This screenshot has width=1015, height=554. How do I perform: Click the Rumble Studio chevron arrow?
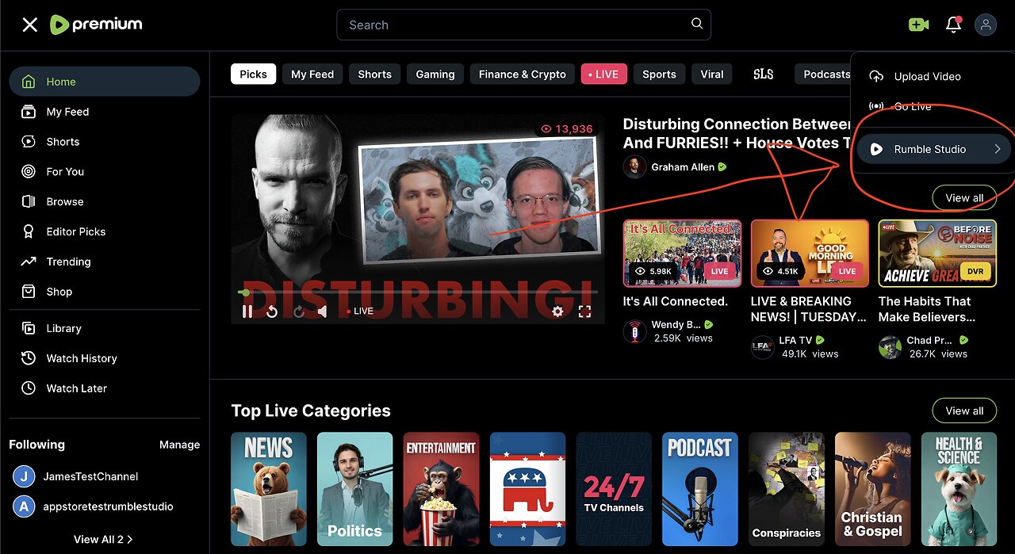pos(997,149)
